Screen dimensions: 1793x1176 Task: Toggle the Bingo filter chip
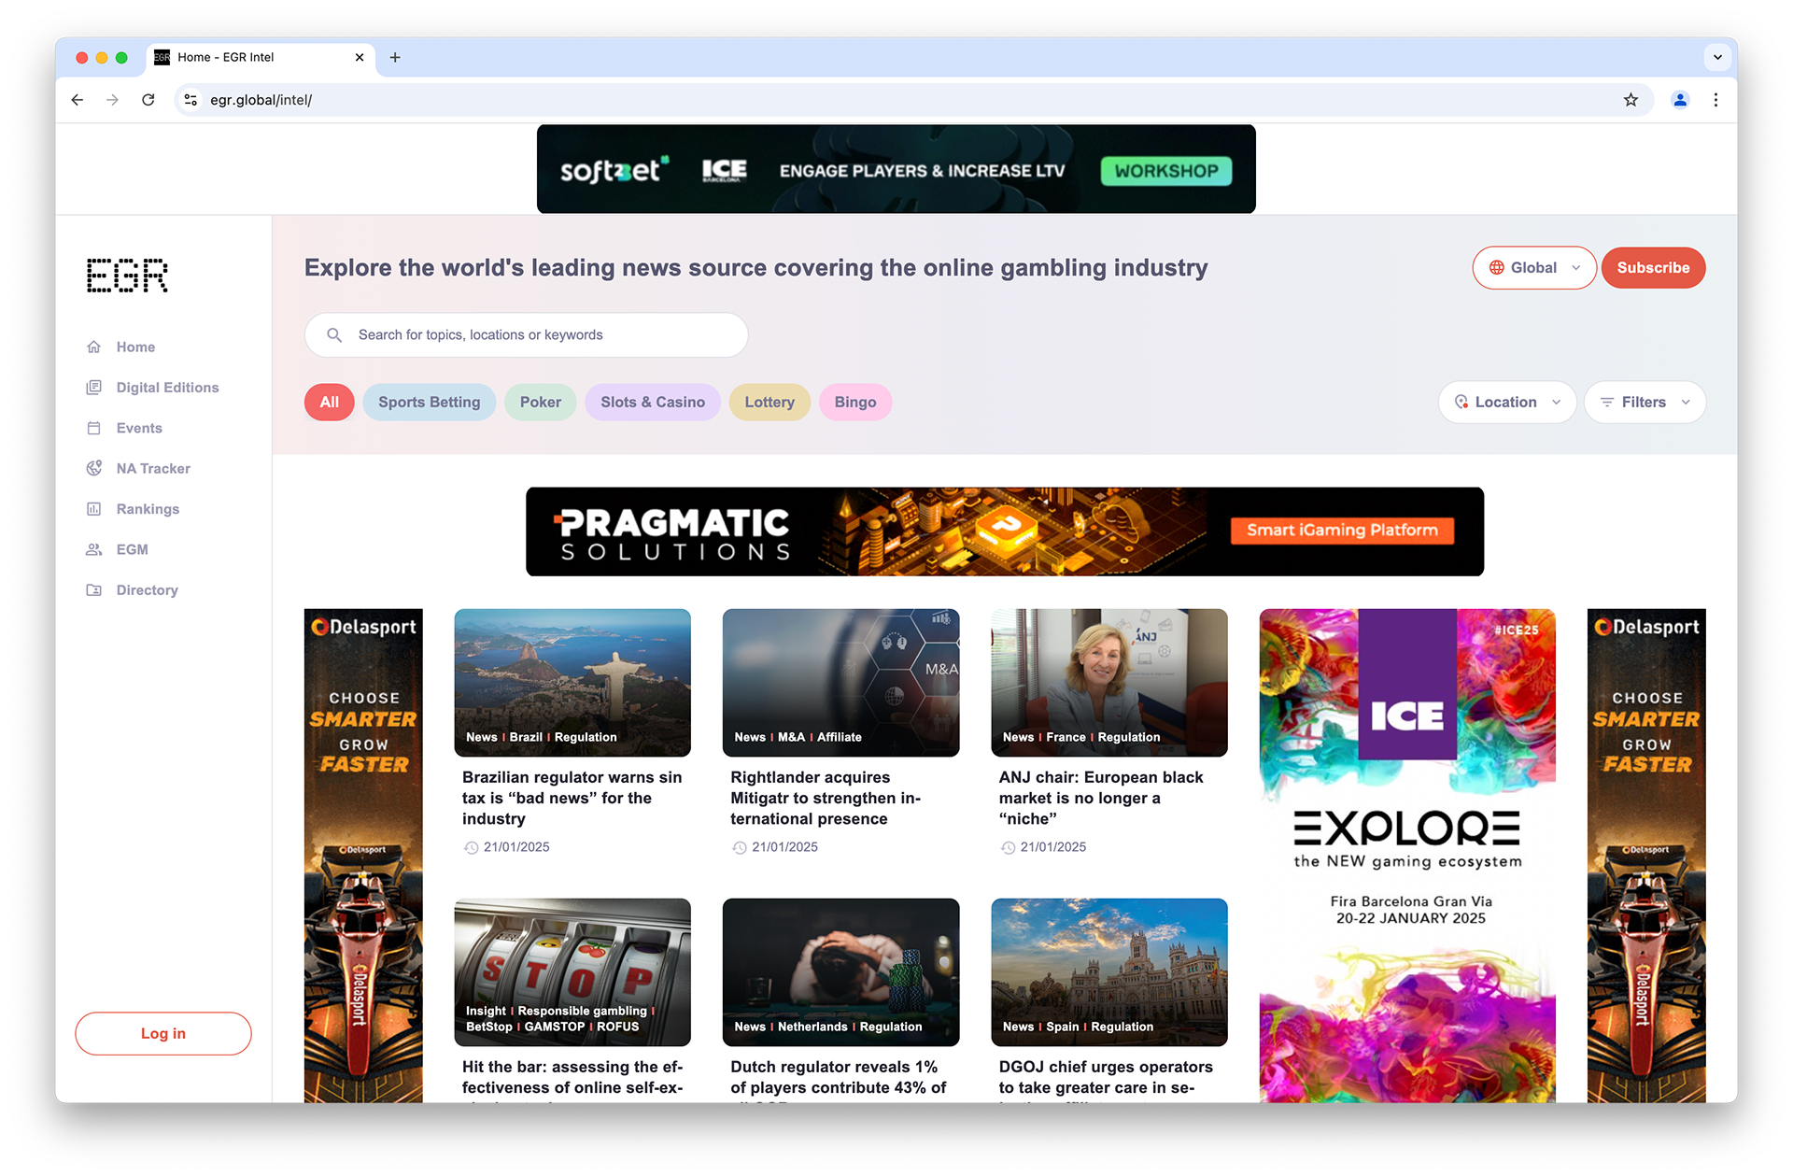click(855, 402)
